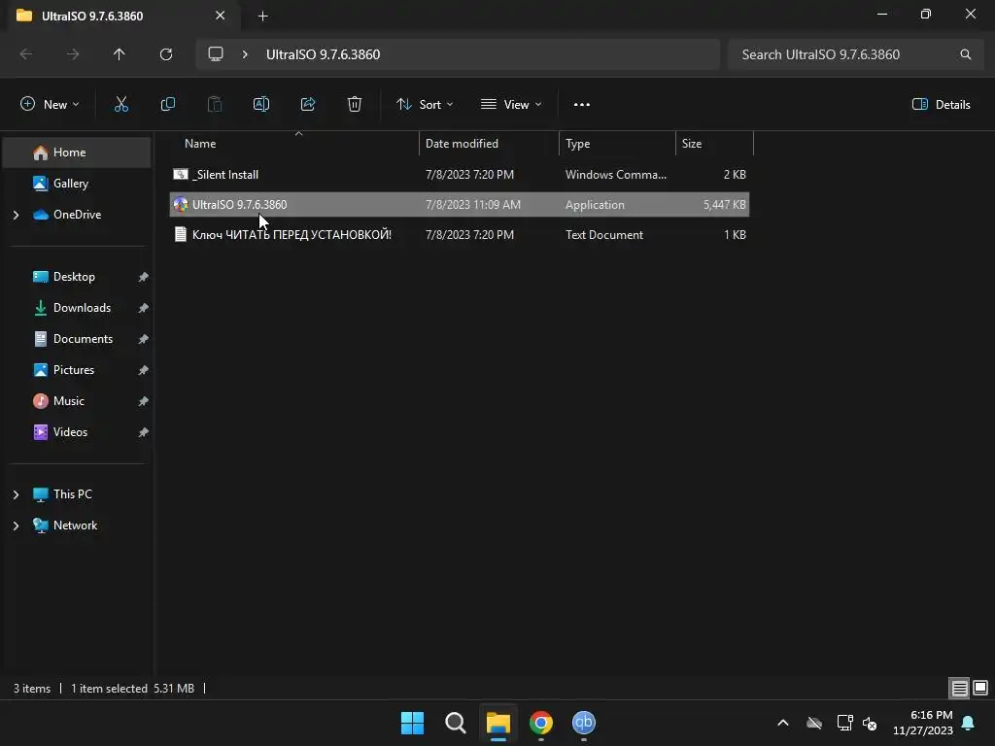Viewport: 995px width, 746px height.
Task: Click the Paste clipboard icon
Action: pyautogui.click(x=215, y=105)
